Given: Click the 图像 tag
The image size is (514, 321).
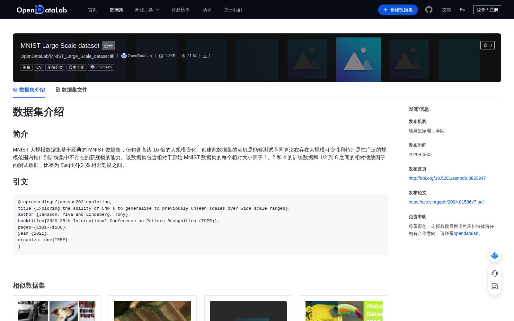Looking at the screenshot, I should click(27, 67).
